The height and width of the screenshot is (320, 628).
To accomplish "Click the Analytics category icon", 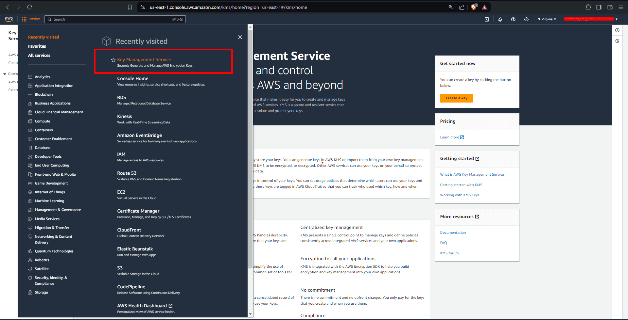I will point(30,77).
